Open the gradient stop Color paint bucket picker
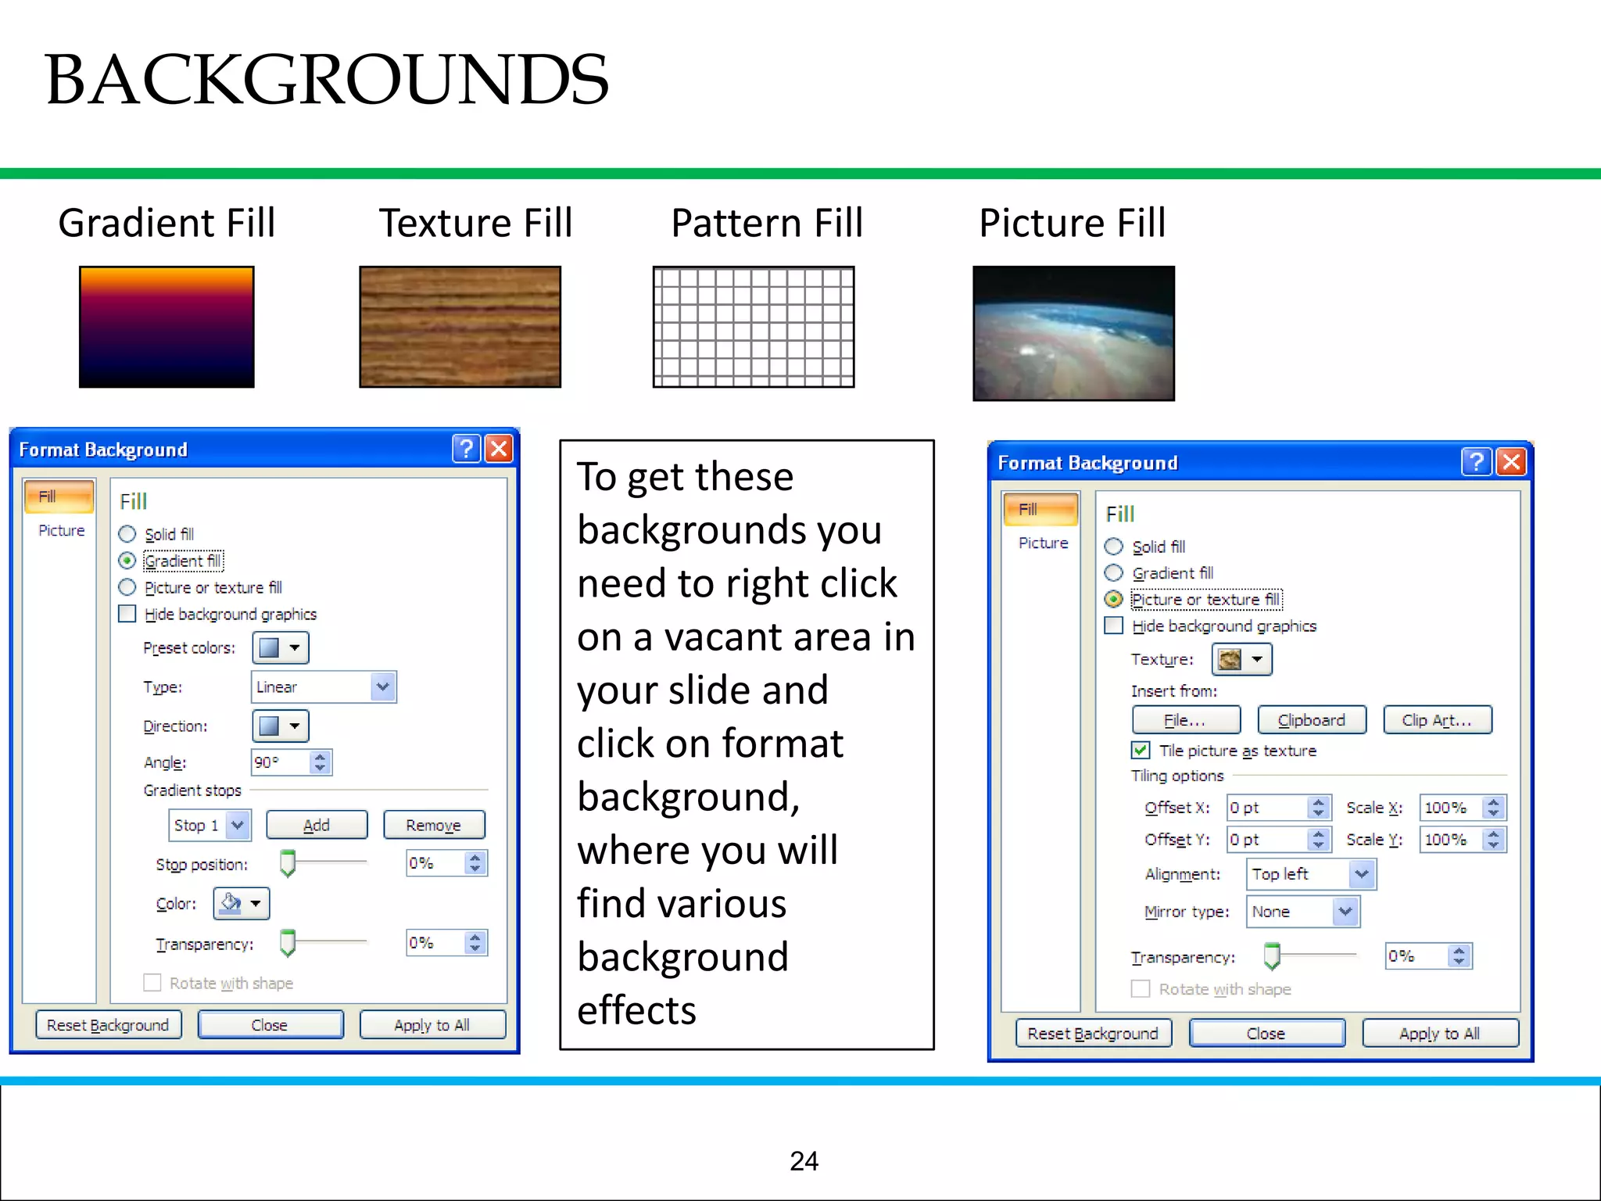1601x1201 pixels. (x=242, y=904)
